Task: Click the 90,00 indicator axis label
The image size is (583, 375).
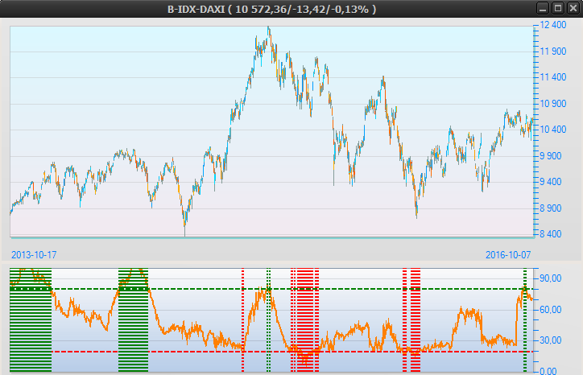Action: (551, 278)
